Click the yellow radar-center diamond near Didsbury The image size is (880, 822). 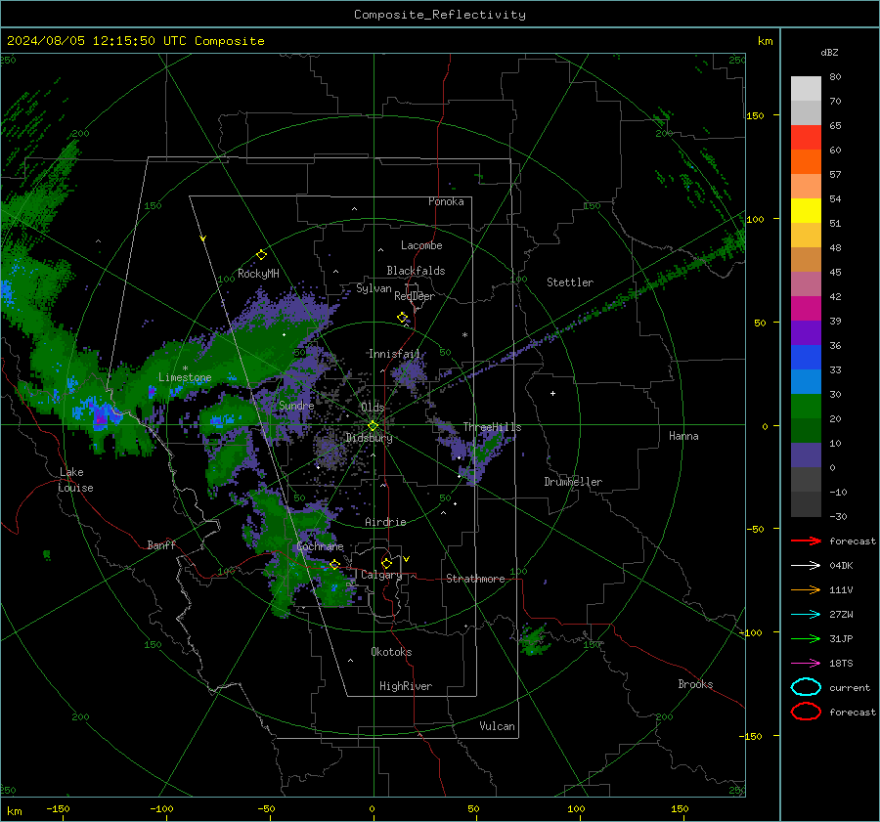click(x=373, y=426)
